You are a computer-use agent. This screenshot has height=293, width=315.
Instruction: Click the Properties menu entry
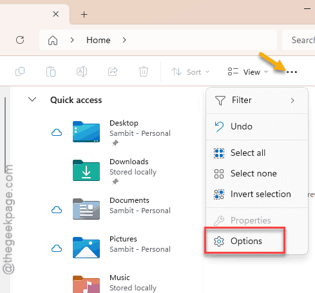(257, 220)
